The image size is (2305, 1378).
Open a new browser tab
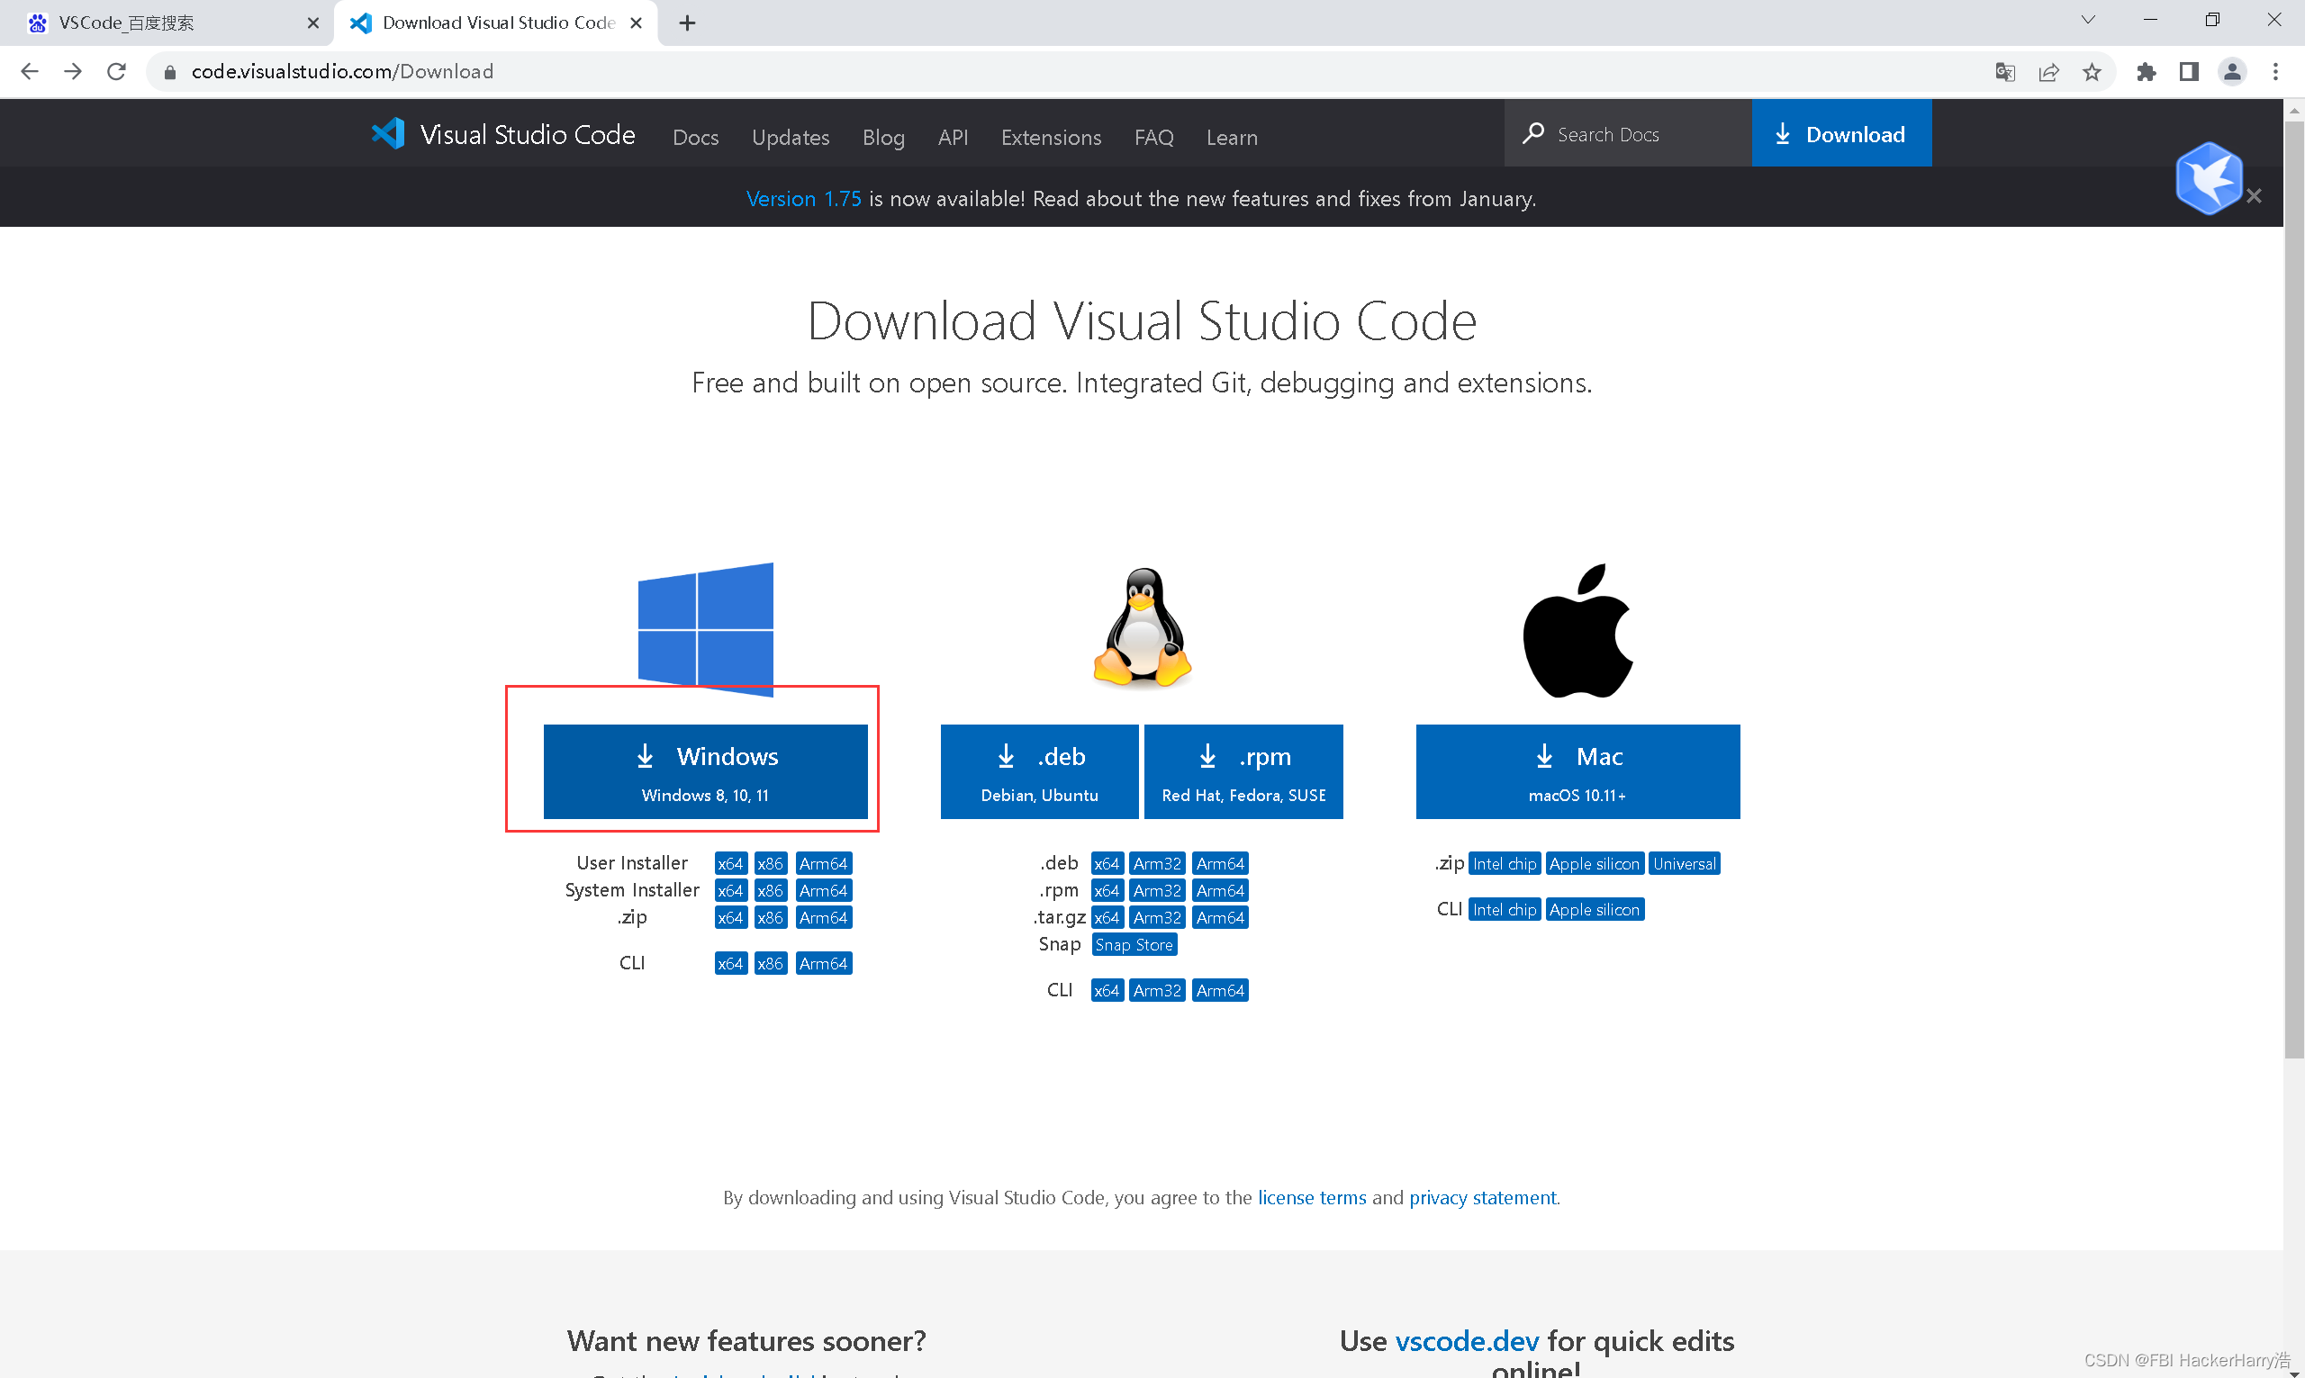(x=687, y=23)
